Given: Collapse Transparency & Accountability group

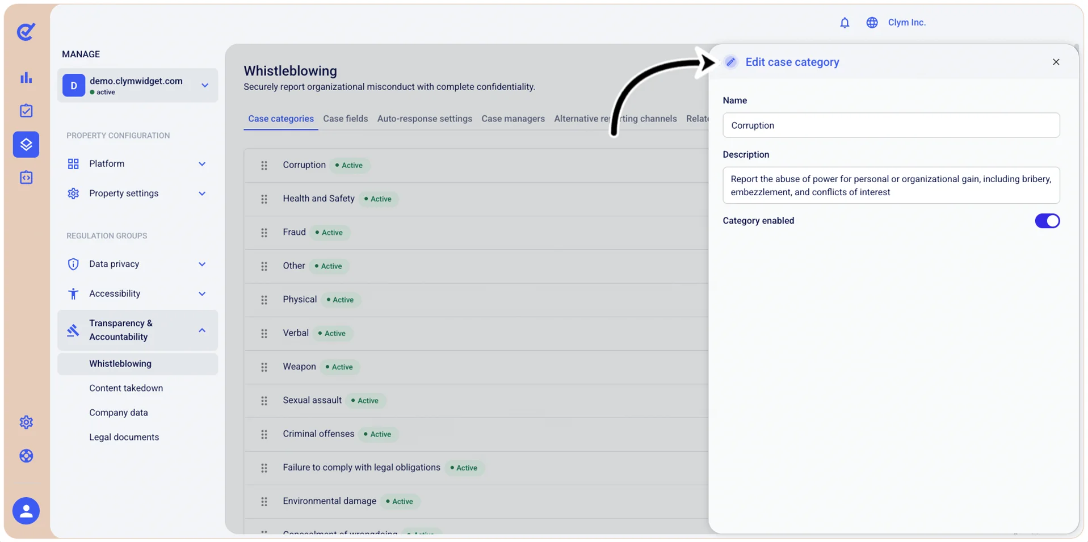Looking at the screenshot, I should click(137, 330).
